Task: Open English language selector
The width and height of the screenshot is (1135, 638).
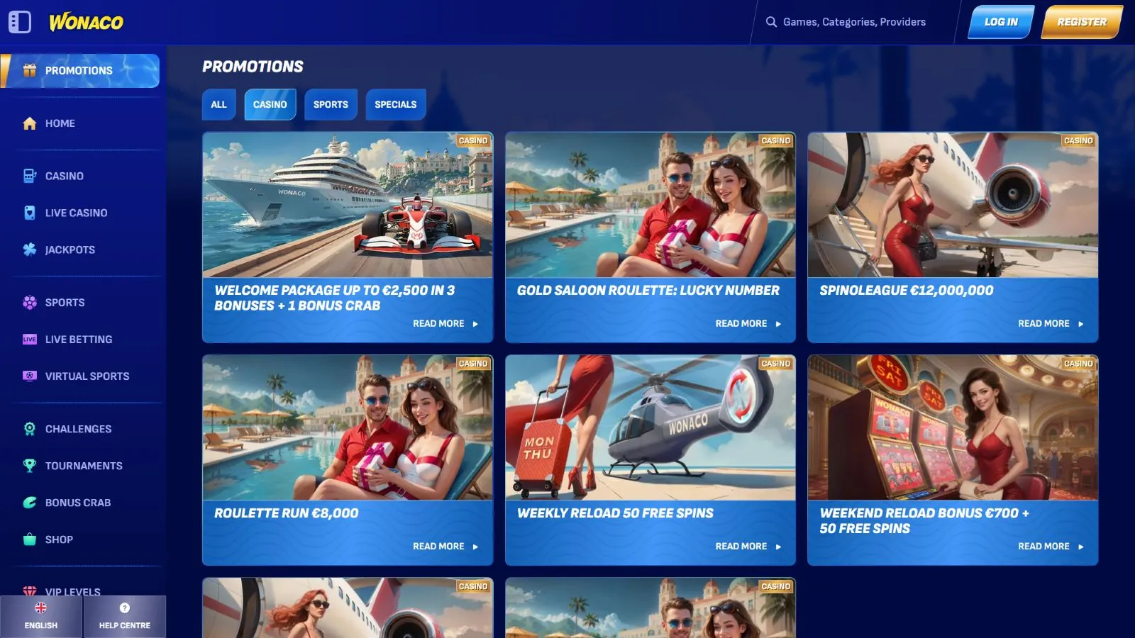Action: pyautogui.click(x=41, y=616)
